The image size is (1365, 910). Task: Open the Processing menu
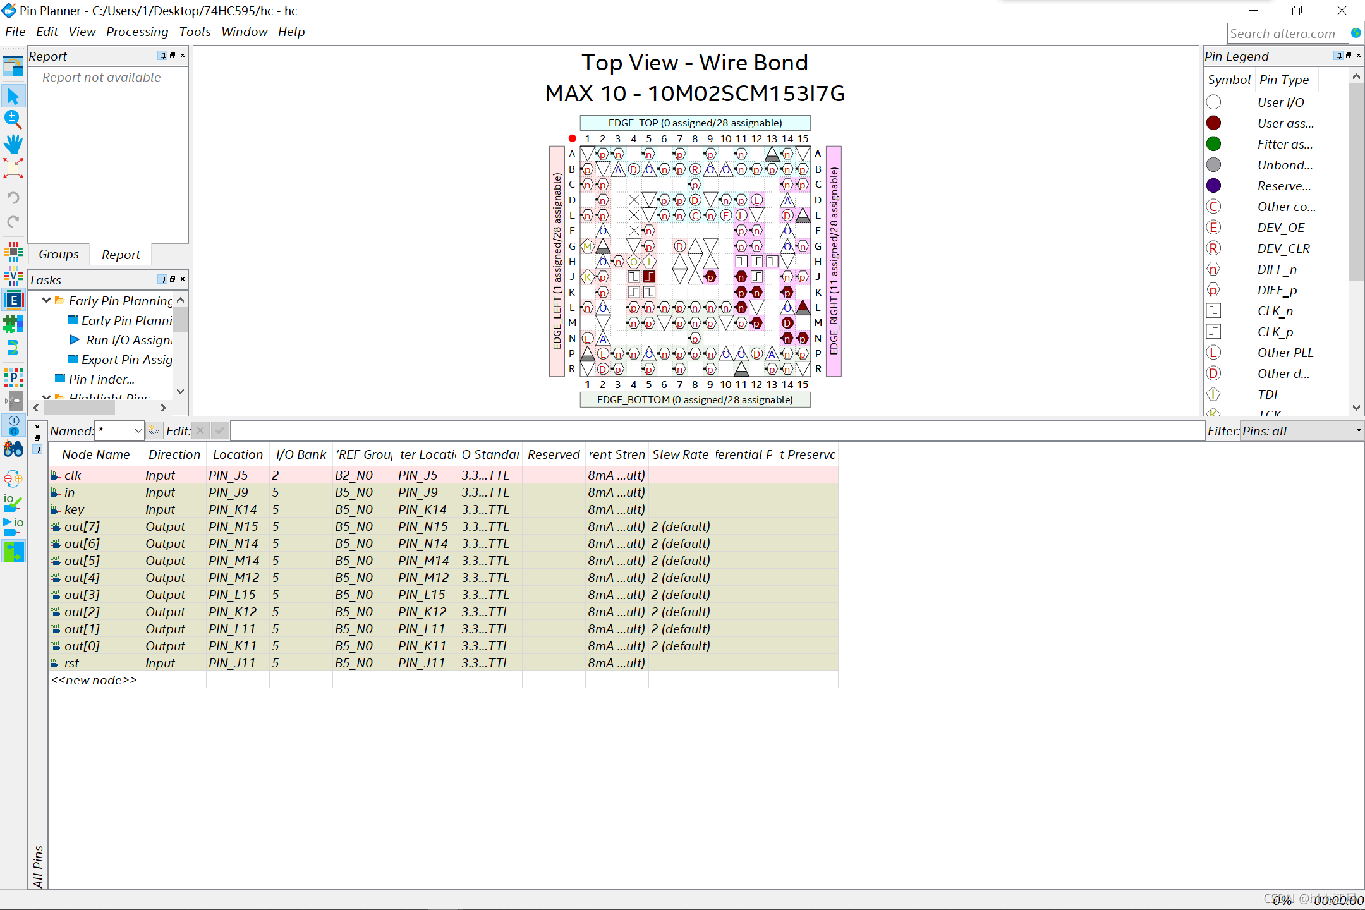pos(136,32)
